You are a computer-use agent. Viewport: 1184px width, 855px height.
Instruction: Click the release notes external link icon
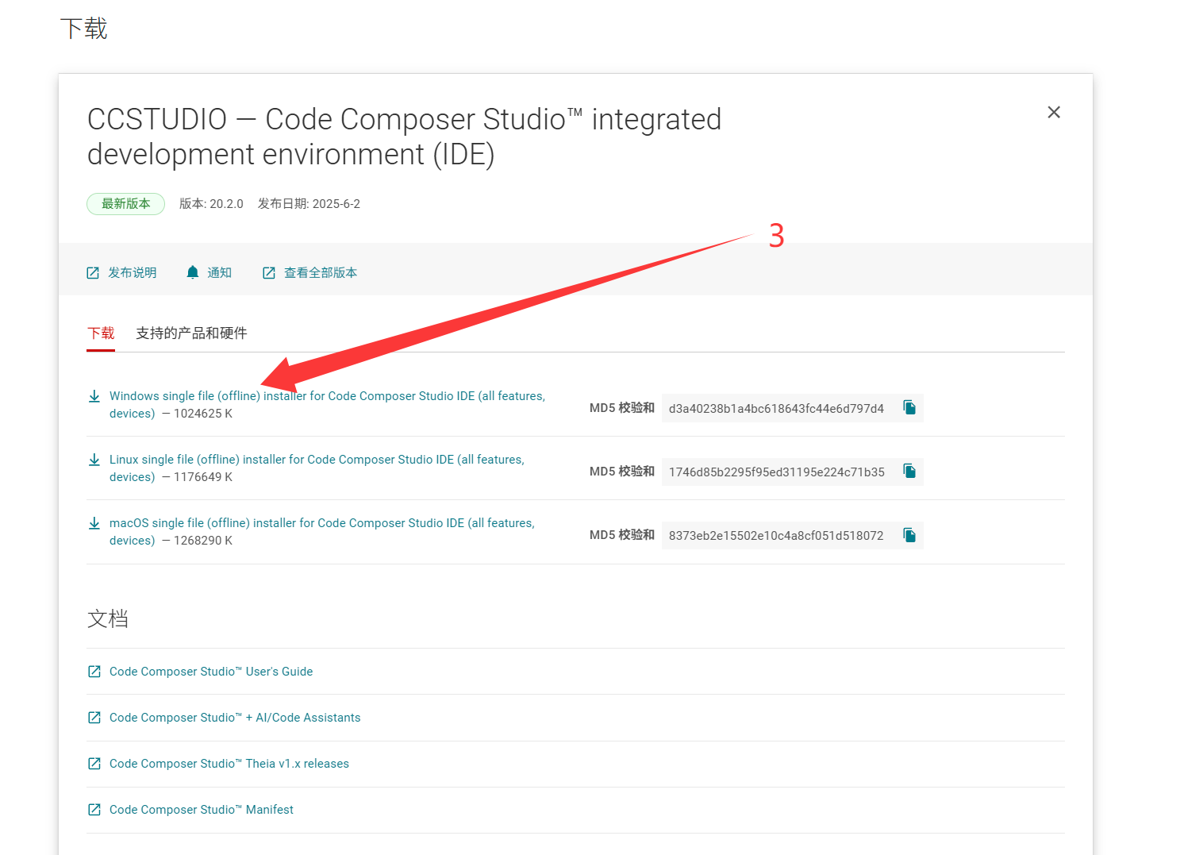93,273
